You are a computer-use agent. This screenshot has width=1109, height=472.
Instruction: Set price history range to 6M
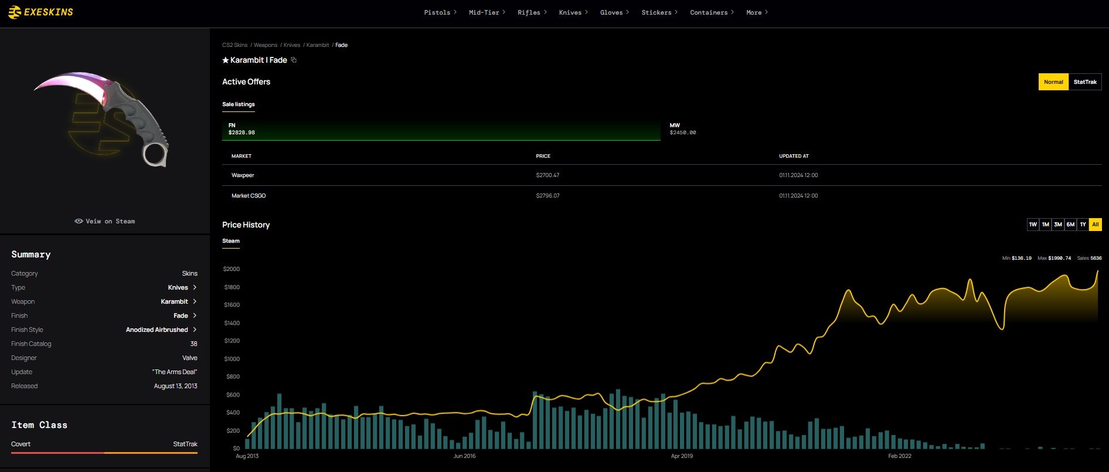pos(1070,225)
